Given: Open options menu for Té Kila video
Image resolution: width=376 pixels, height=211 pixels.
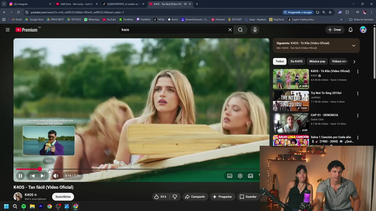Looking at the screenshot, I should 357,72.
